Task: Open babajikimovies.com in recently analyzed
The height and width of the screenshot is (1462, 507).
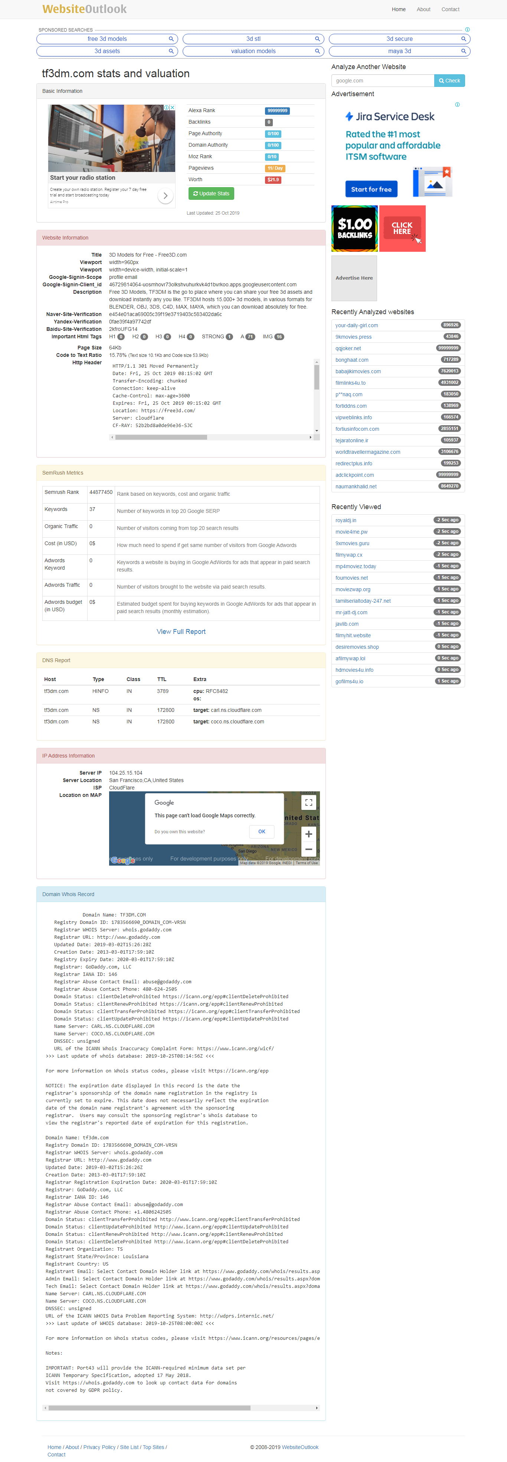Action: (x=358, y=372)
